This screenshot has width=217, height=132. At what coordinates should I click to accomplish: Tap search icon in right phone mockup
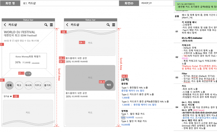pos(108,25)
